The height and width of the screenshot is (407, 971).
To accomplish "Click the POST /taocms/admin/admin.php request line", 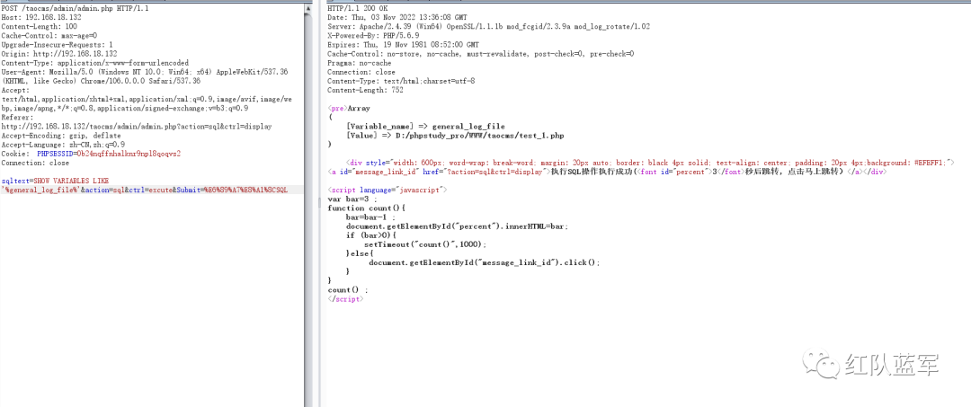I will pyautogui.click(x=75, y=9).
